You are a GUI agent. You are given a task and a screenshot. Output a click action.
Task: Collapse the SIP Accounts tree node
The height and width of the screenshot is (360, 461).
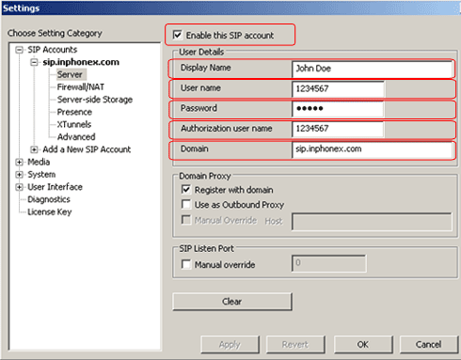click(x=20, y=50)
